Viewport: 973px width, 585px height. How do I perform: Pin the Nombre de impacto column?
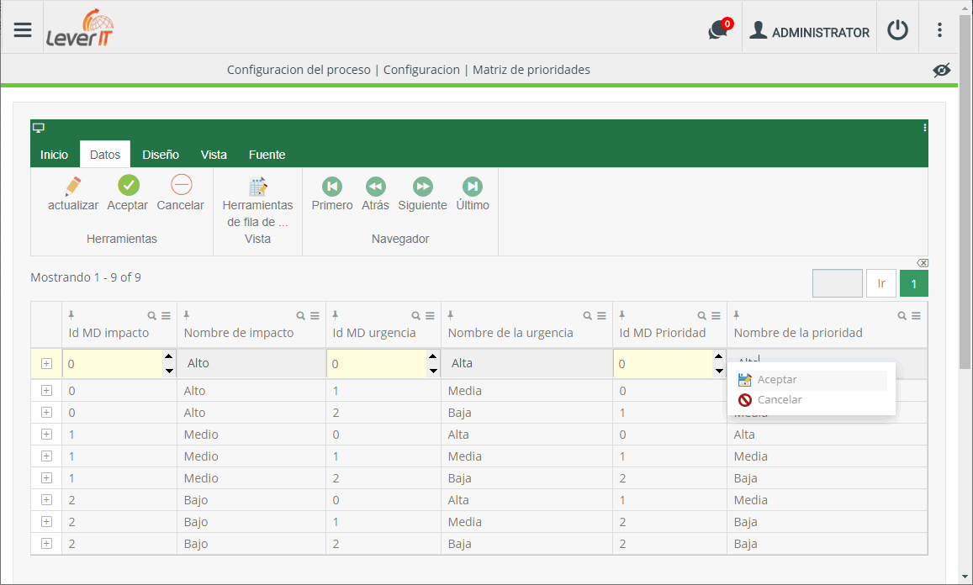click(186, 315)
